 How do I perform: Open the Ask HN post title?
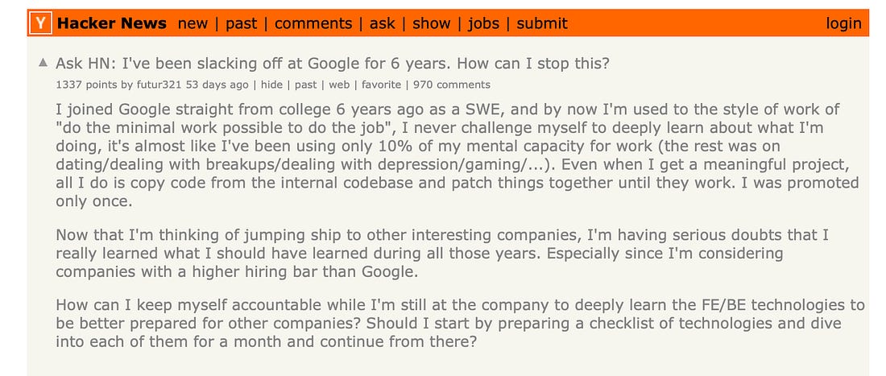coord(333,63)
